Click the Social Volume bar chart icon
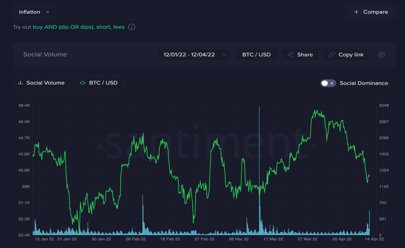Viewport: 405px width, 248px height. tap(20, 83)
